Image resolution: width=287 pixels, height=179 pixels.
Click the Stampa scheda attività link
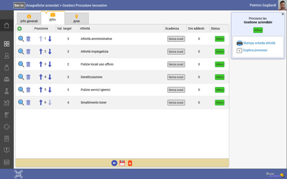(x=259, y=43)
